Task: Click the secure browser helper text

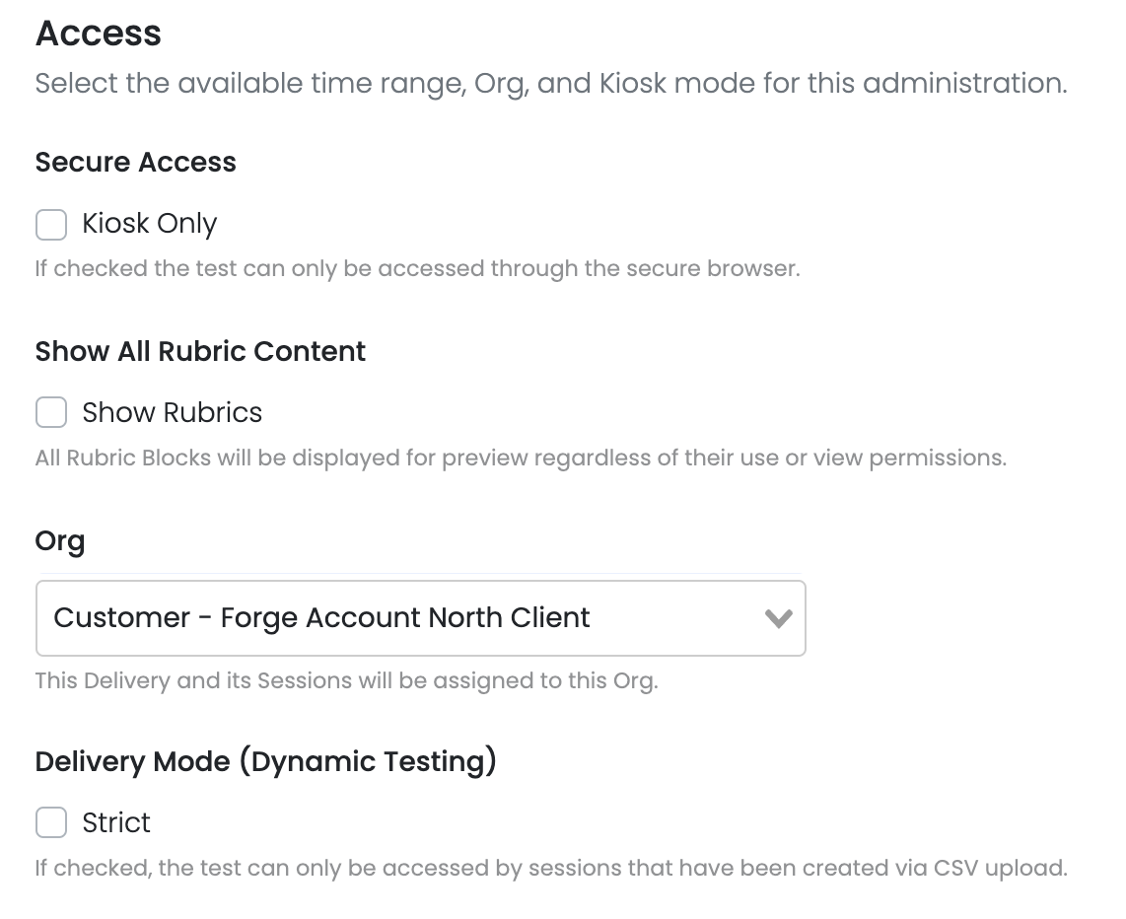Action: click(x=417, y=268)
